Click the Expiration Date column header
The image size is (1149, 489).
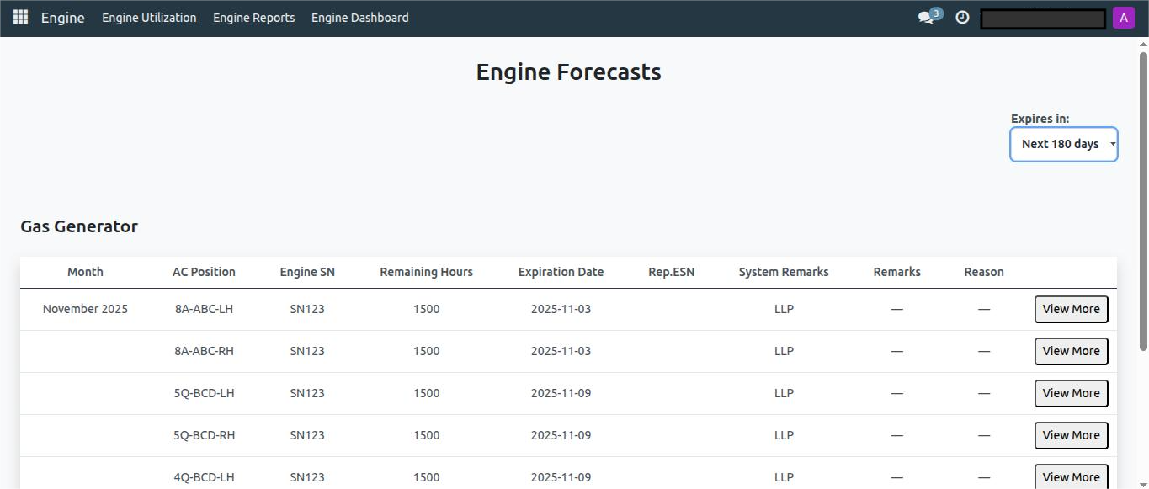(x=561, y=272)
